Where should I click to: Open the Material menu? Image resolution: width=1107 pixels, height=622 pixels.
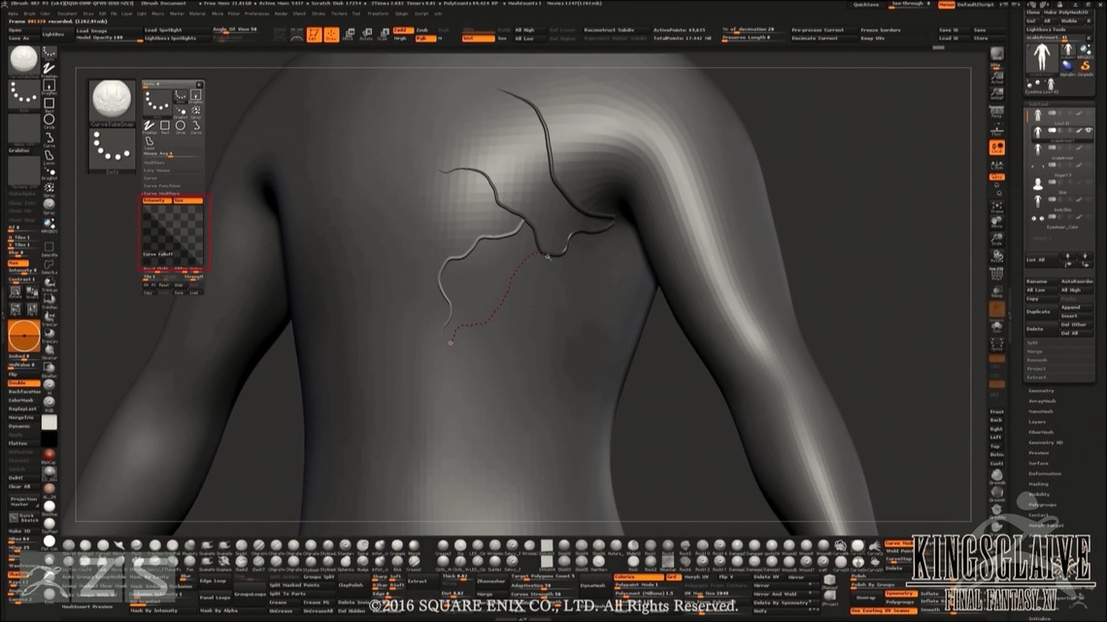pos(198,14)
